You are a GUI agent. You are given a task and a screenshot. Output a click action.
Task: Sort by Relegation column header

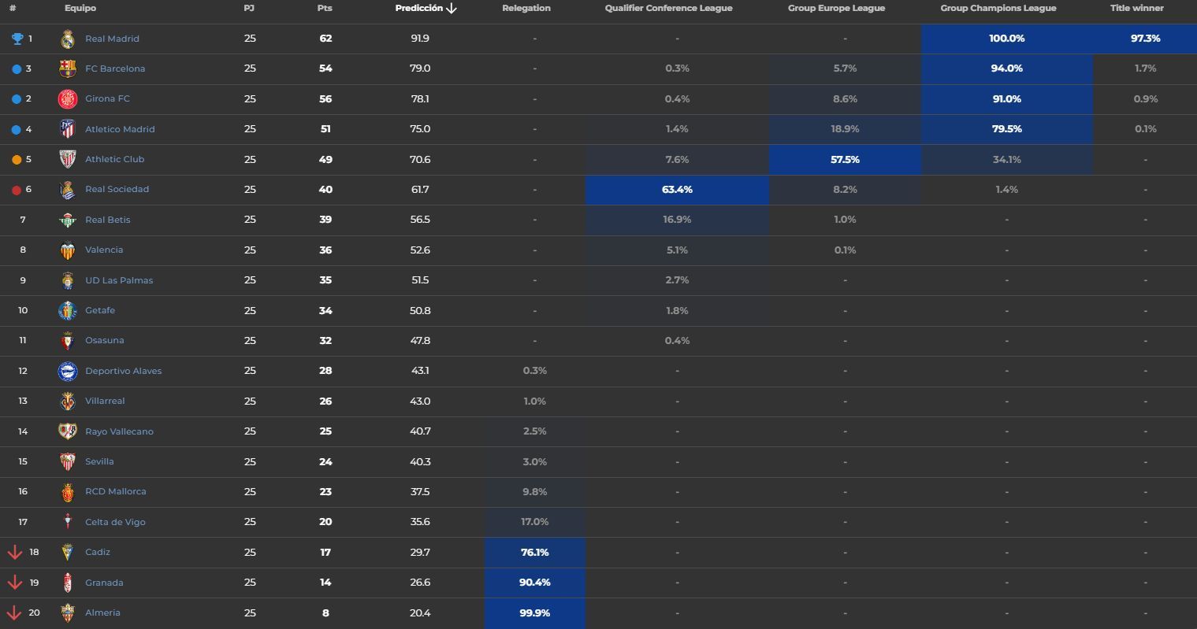pyautogui.click(x=526, y=8)
